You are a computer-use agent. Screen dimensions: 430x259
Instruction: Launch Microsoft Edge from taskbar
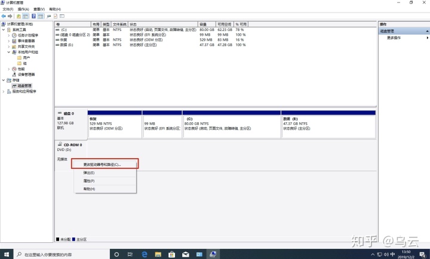click(x=145, y=254)
